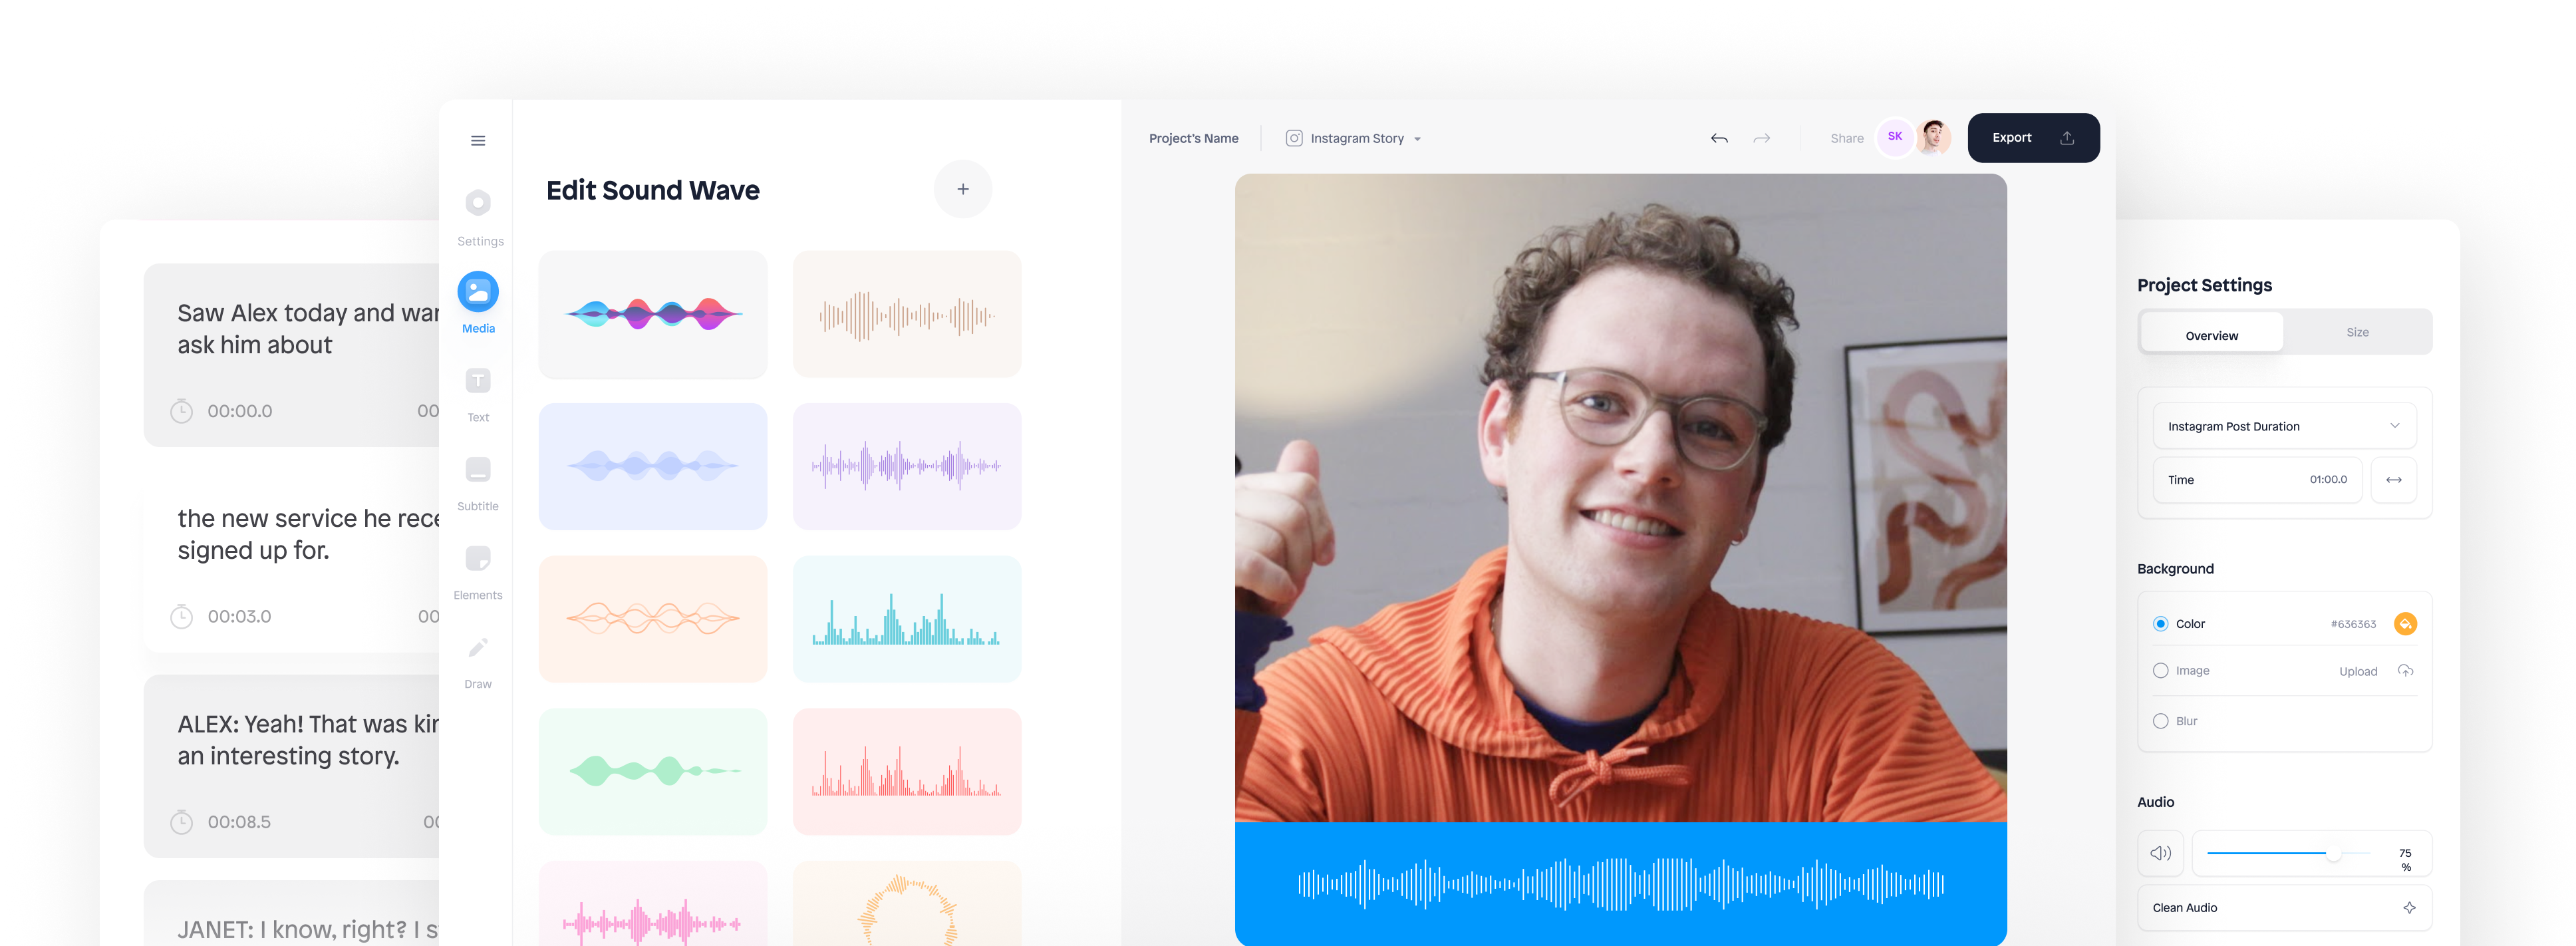
Task: Click the Instagram logo icon
Action: [x=1293, y=138]
